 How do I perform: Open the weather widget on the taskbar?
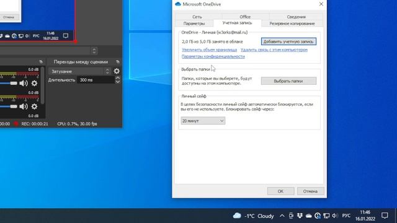(x=254, y=216)
